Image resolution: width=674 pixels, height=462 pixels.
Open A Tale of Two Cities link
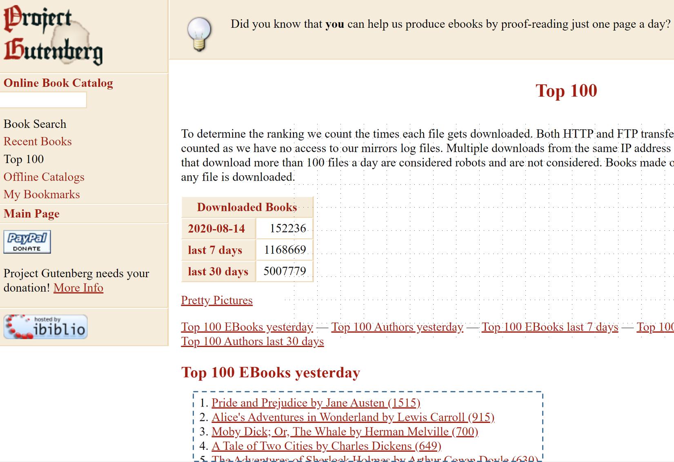(x=326, y=446)
